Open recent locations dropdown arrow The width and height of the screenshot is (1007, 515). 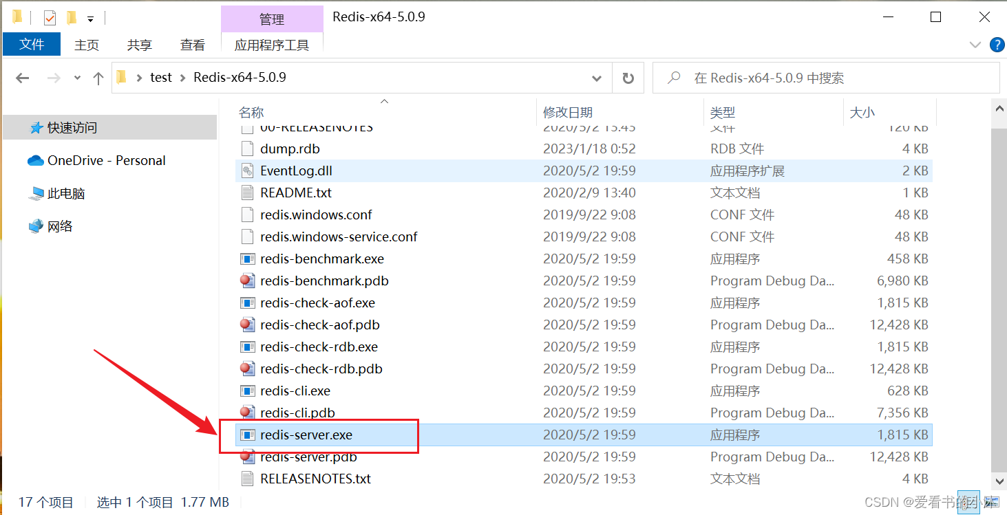click(x=77, y=78)
